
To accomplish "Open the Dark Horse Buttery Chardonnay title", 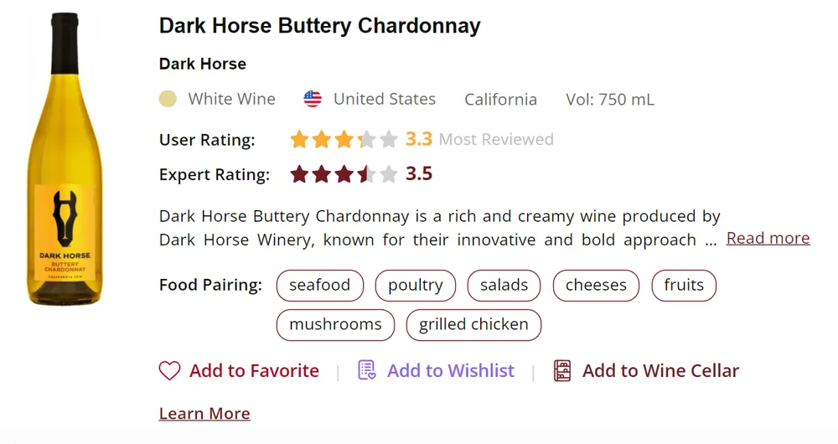I will pos(319,26).
